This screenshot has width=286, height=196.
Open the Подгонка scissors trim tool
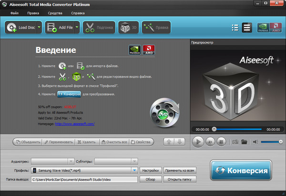pyautogui.click(x=99, y=28)
